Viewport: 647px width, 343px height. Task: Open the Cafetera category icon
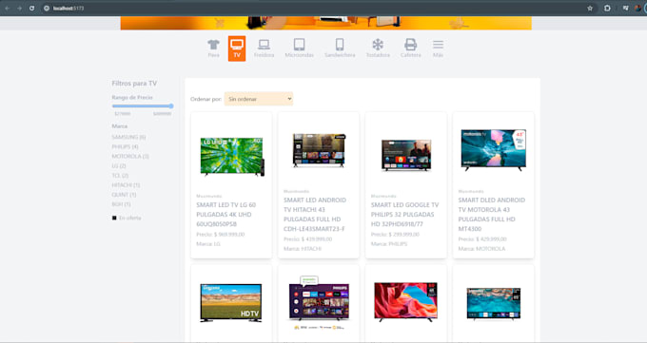[x=411, y=45]
